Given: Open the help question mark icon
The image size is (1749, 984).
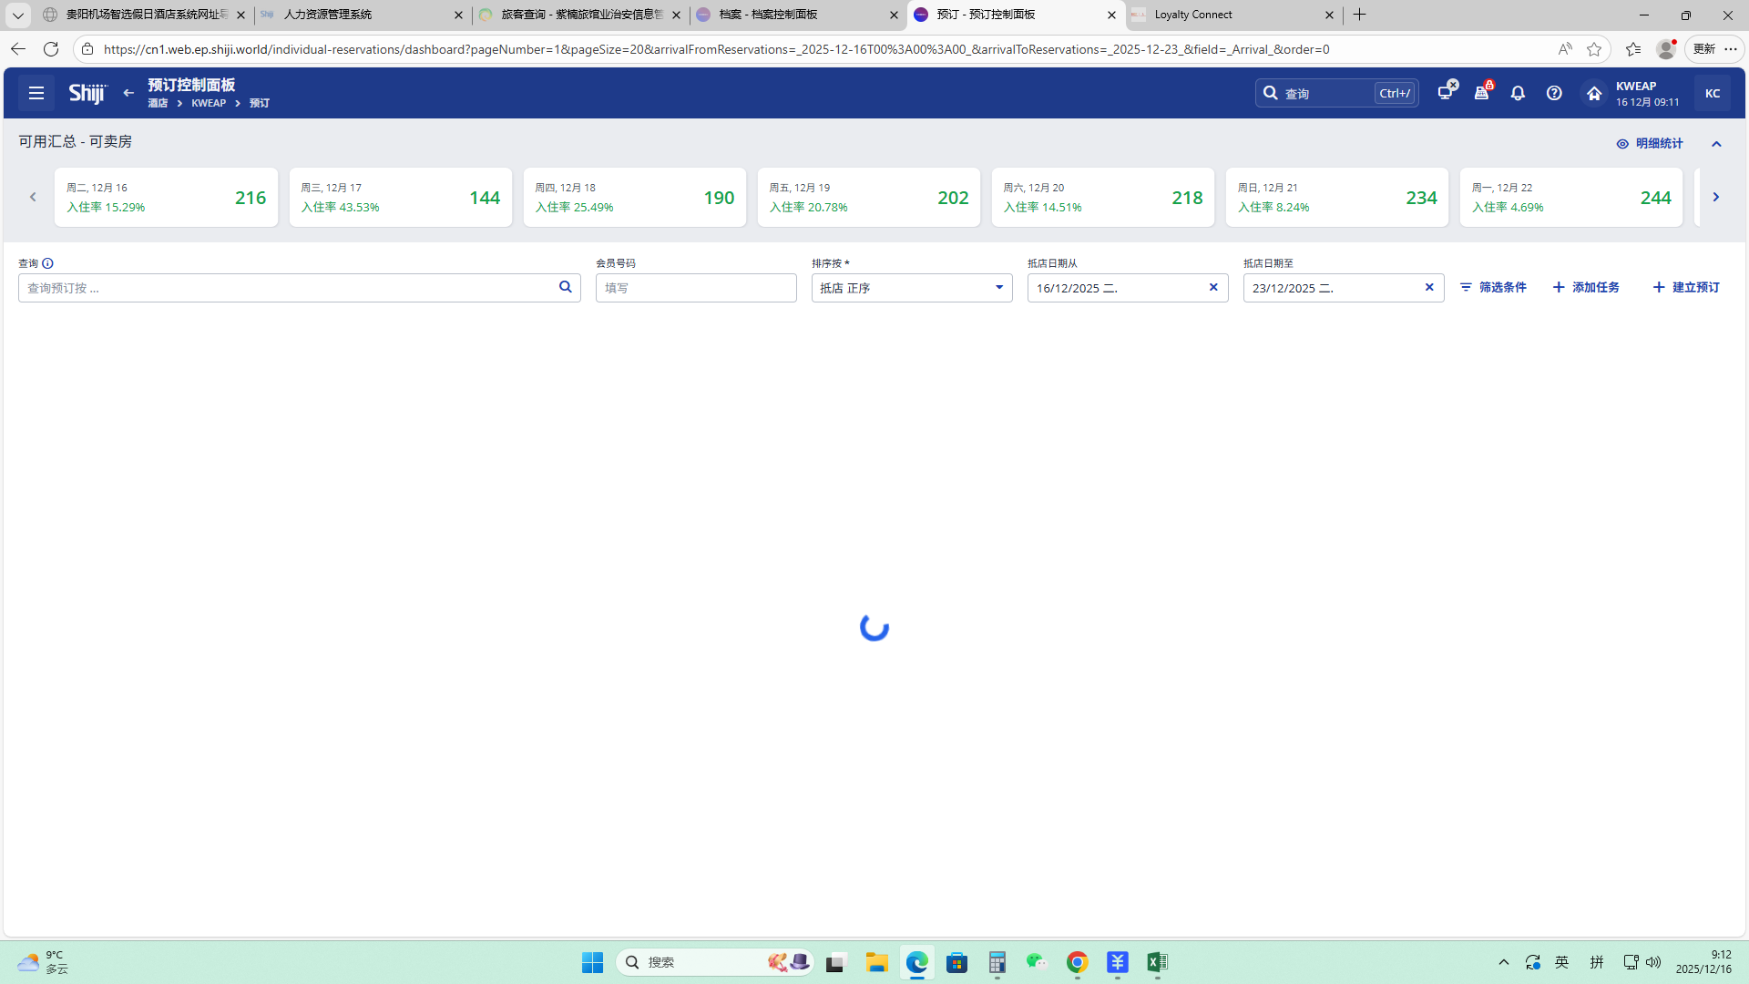Looking at the screenshot, I should (x=1554, y=93).
